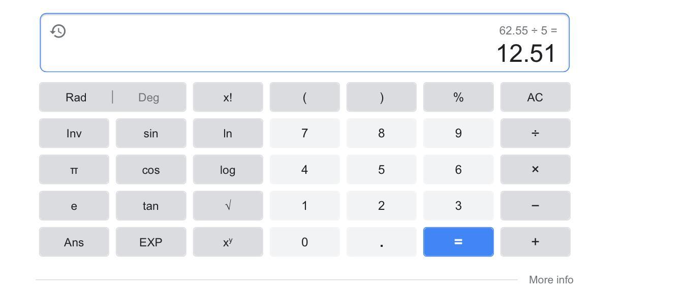Screen dimensions: 684x293
Task: Select the division operator key
Action: point(535,133)
